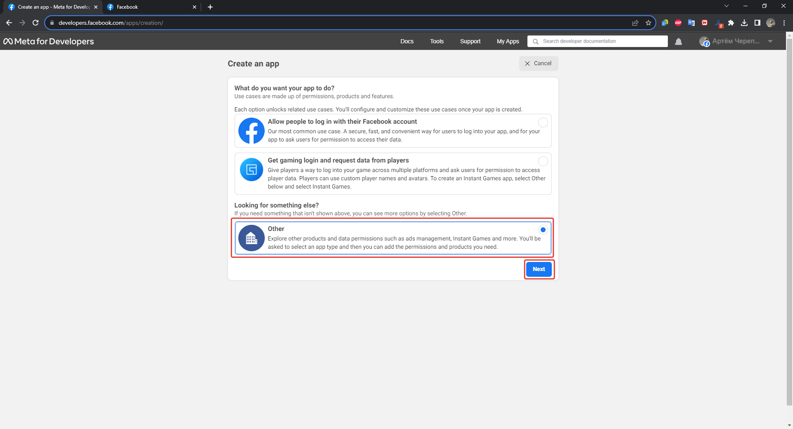
Task: Reload the page with refresh icon
Action: click(36, 23)
